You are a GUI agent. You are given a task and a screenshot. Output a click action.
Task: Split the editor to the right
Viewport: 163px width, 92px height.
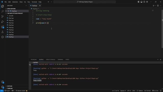coord(158,6)
